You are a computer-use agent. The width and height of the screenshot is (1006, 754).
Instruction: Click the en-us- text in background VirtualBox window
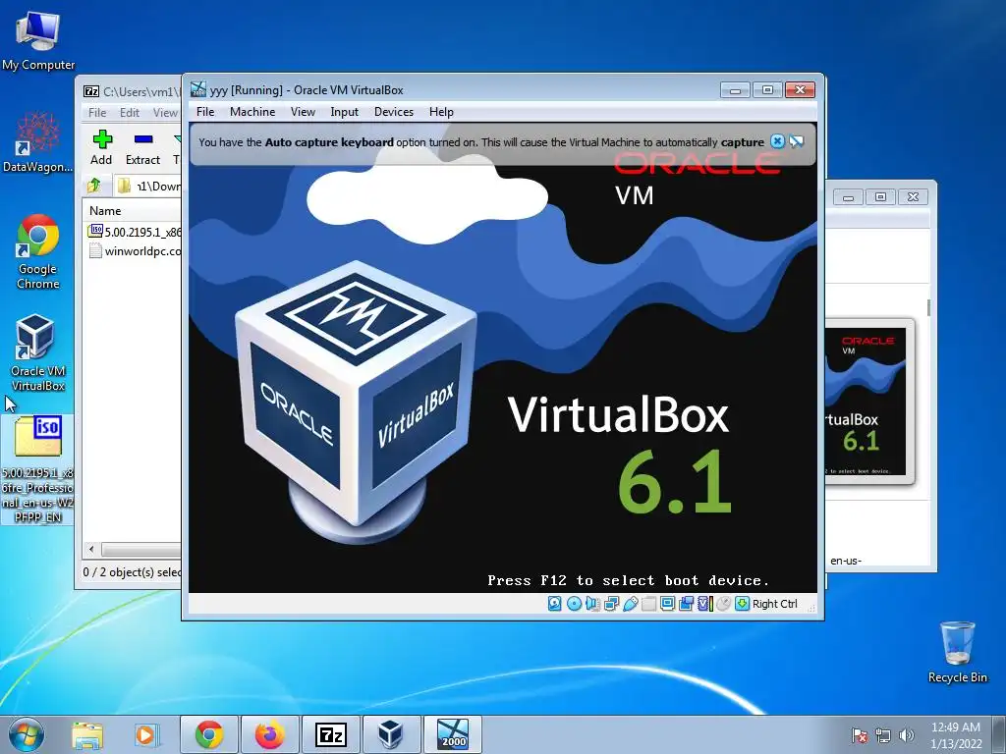[x=846, y=561]
